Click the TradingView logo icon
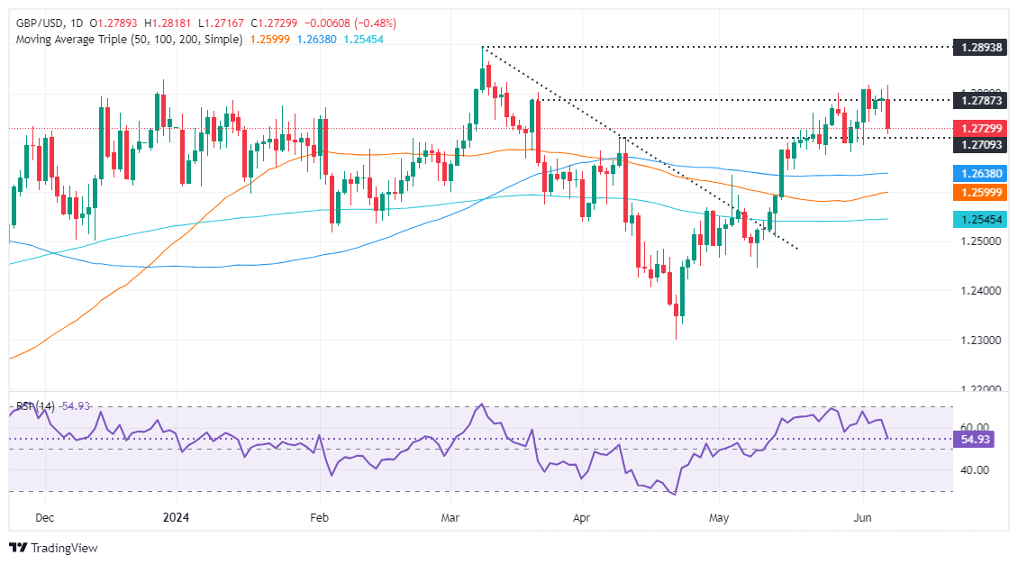1018x564 pixels. tap(19, 547)
